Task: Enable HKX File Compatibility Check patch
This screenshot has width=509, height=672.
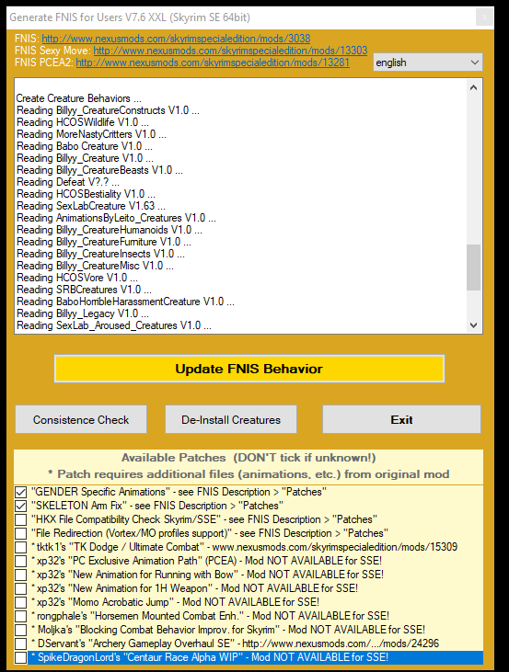Action: 20,519
